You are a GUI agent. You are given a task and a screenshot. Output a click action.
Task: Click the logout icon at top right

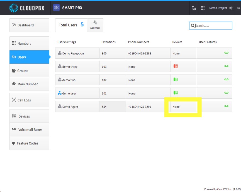[238, 8]
